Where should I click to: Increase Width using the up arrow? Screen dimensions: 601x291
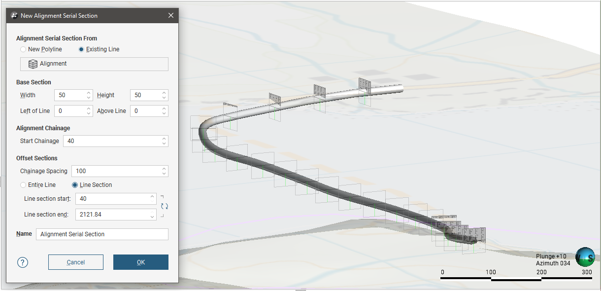88,93
